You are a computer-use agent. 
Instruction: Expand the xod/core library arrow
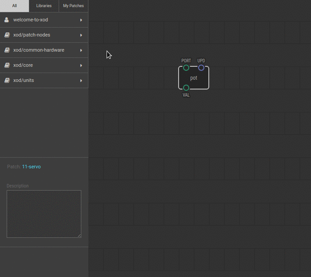81,65
